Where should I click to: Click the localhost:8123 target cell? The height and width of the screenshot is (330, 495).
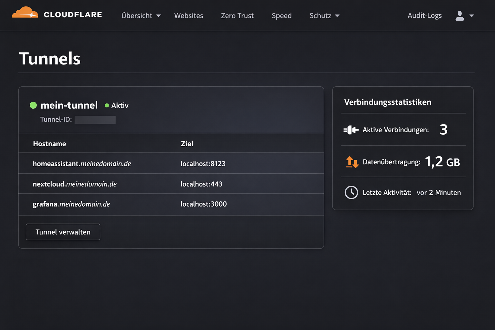click(x=203, y=163)
